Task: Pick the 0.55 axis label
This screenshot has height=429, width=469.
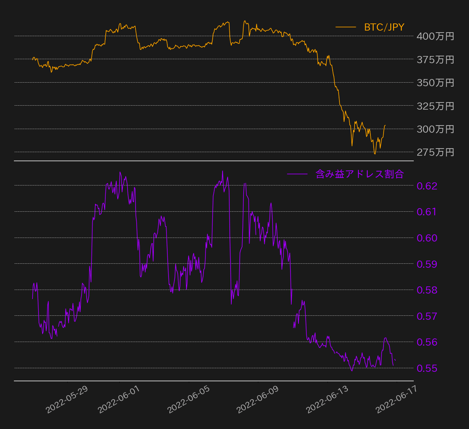Action: (427, 368)
